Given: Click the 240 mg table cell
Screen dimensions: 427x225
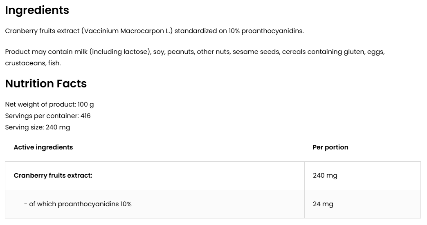Looking at the screenshot, I should (x=325, y=176).
